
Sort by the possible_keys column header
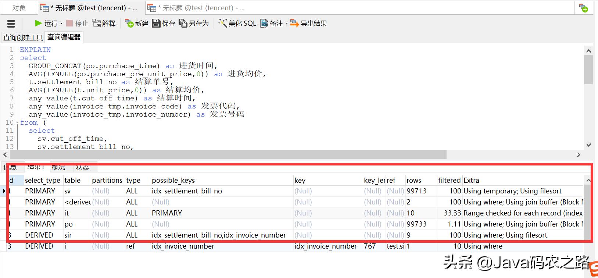pos(173,180)
